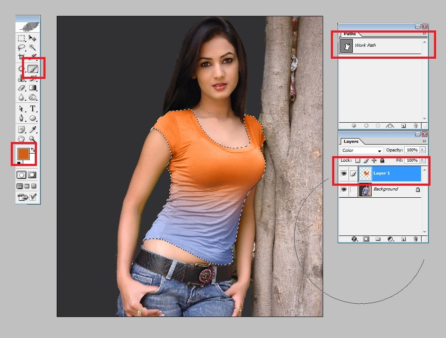Select the Rectangular Marquee tool

pos(21,38)
